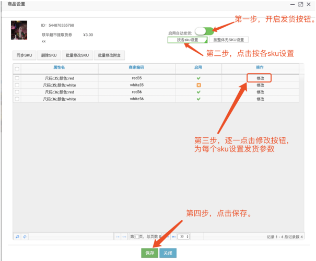Close the 商品设置 dialog with X
The width and height of the screenshot is (316, 261).
click(309, 4)
